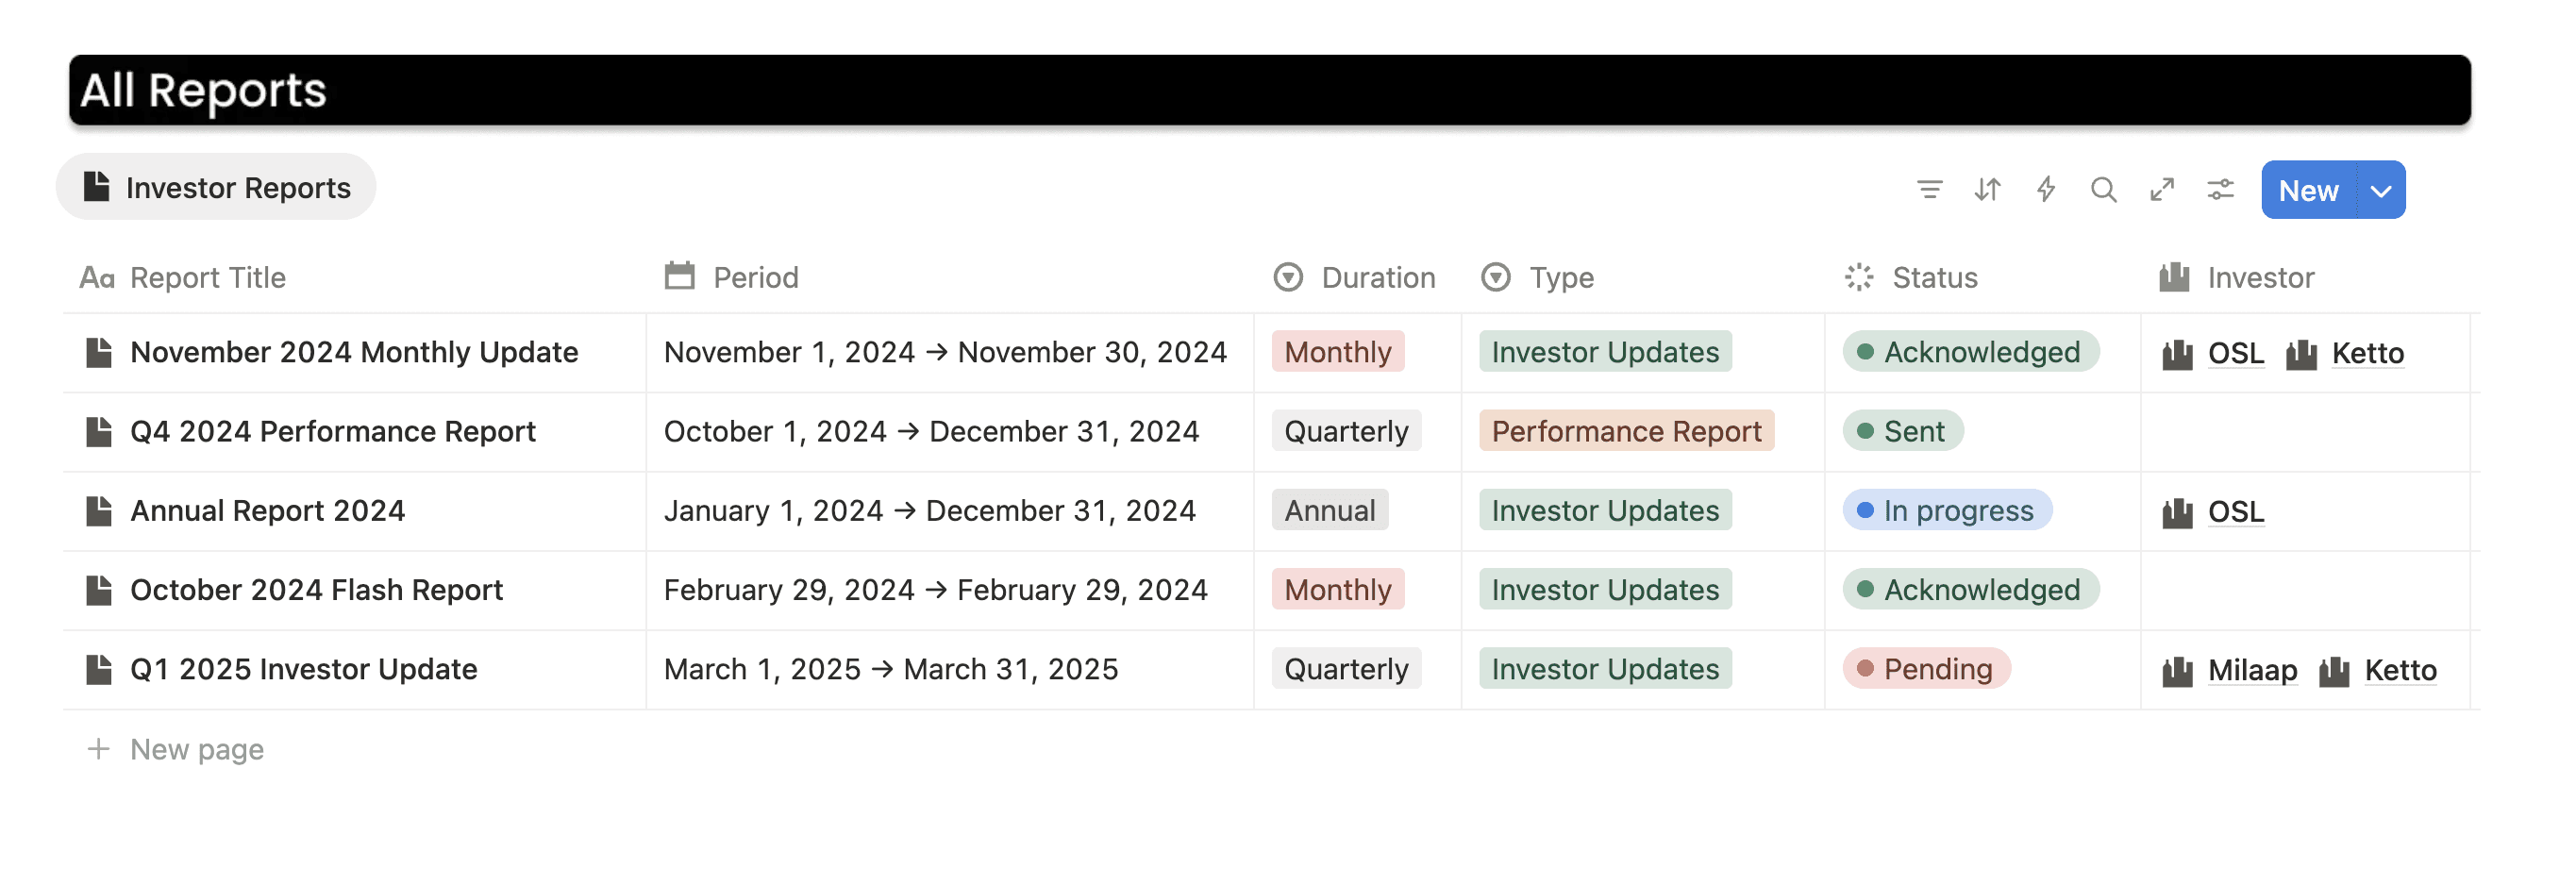This screenshot has width=2576, height=885.
Task: Click the lightning bolt automations icon
Action: click(x=2045, y=189)
